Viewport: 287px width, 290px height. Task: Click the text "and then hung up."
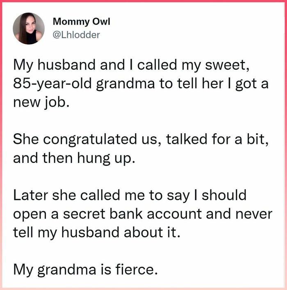(x=74, y=158)
